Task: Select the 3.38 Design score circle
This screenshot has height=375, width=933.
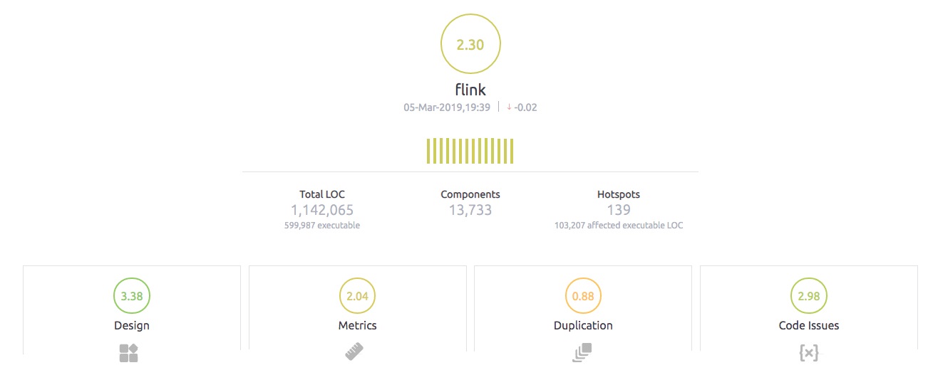Action: pyautogui.click(x=132, y=297)
